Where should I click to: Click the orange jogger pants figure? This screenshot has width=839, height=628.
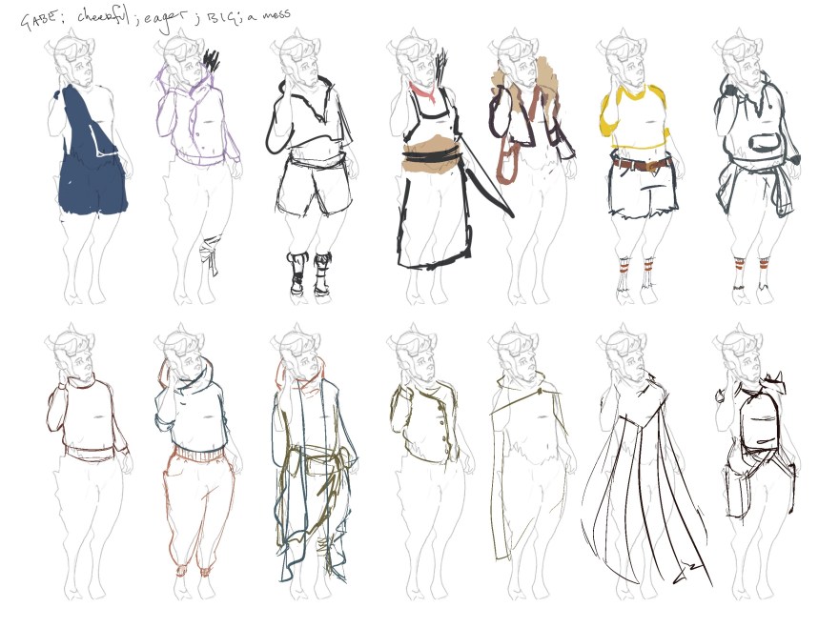[200, 505]
